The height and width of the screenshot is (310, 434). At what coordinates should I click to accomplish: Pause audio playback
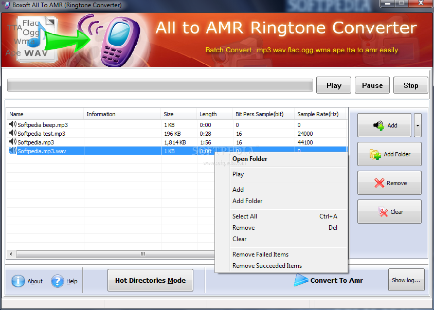point(372,85)
